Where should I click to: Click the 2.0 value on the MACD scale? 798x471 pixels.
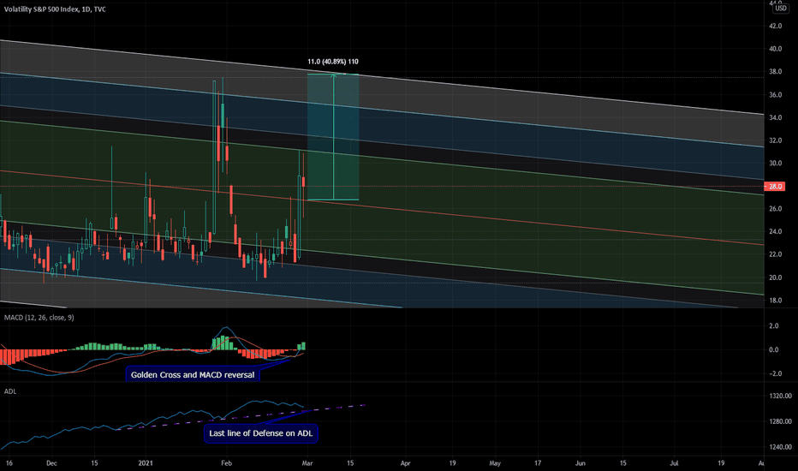click(773, 326)
